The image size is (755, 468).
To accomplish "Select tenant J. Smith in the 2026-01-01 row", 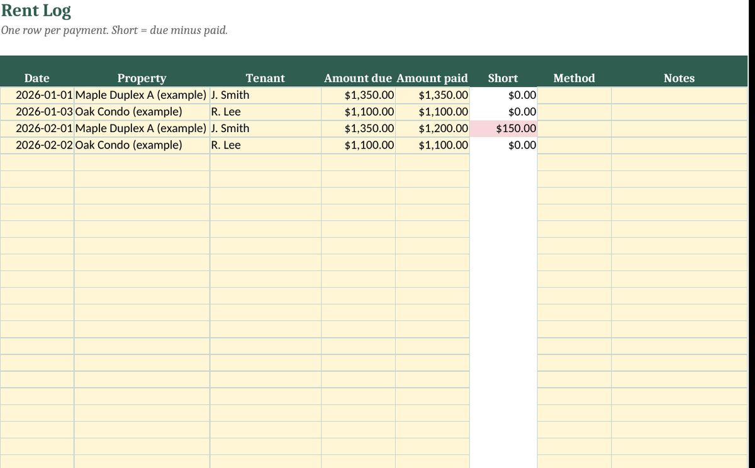I will tap(266, 95).
